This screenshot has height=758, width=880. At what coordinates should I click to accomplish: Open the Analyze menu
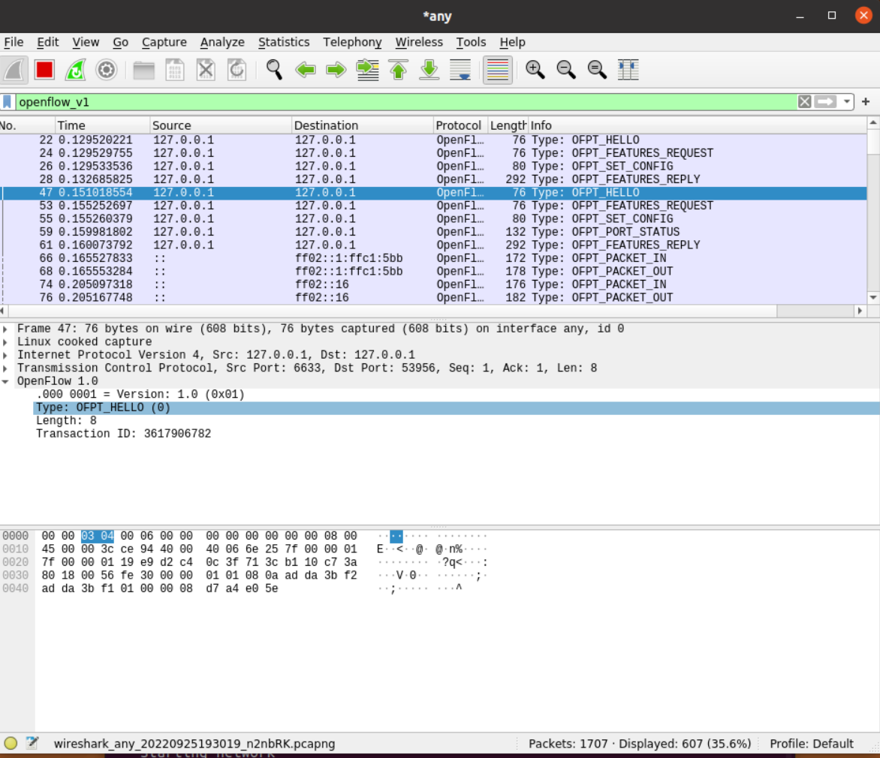[222, 42]
